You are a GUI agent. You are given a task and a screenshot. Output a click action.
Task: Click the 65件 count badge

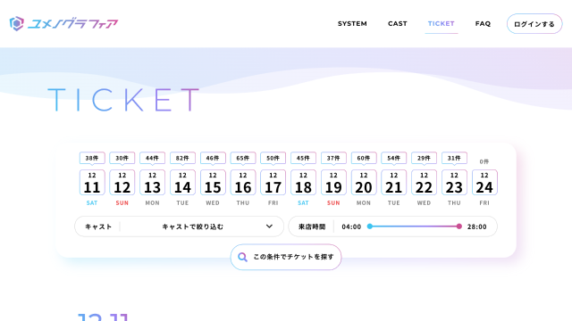tap(243, 158)
